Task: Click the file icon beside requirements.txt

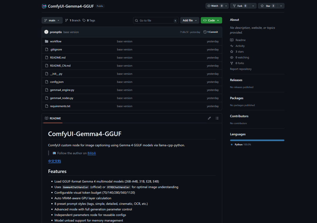Action: click(47, 106)
